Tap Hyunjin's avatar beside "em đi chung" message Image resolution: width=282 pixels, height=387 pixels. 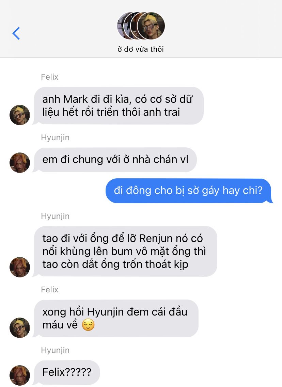pos(20,163)
